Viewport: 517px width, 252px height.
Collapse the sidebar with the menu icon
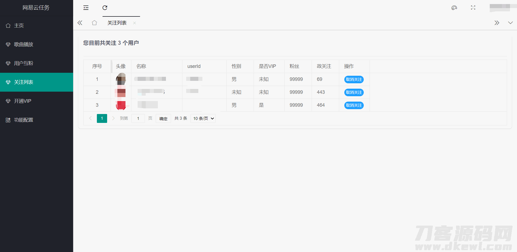(x=86, y=8)
